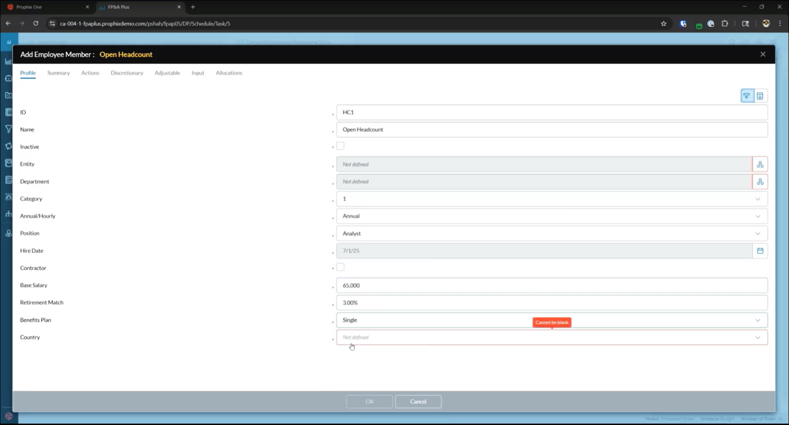Close the Add Employee Member dialog
The height and width of the screenshot is (425, 789).
coord(763,55)
